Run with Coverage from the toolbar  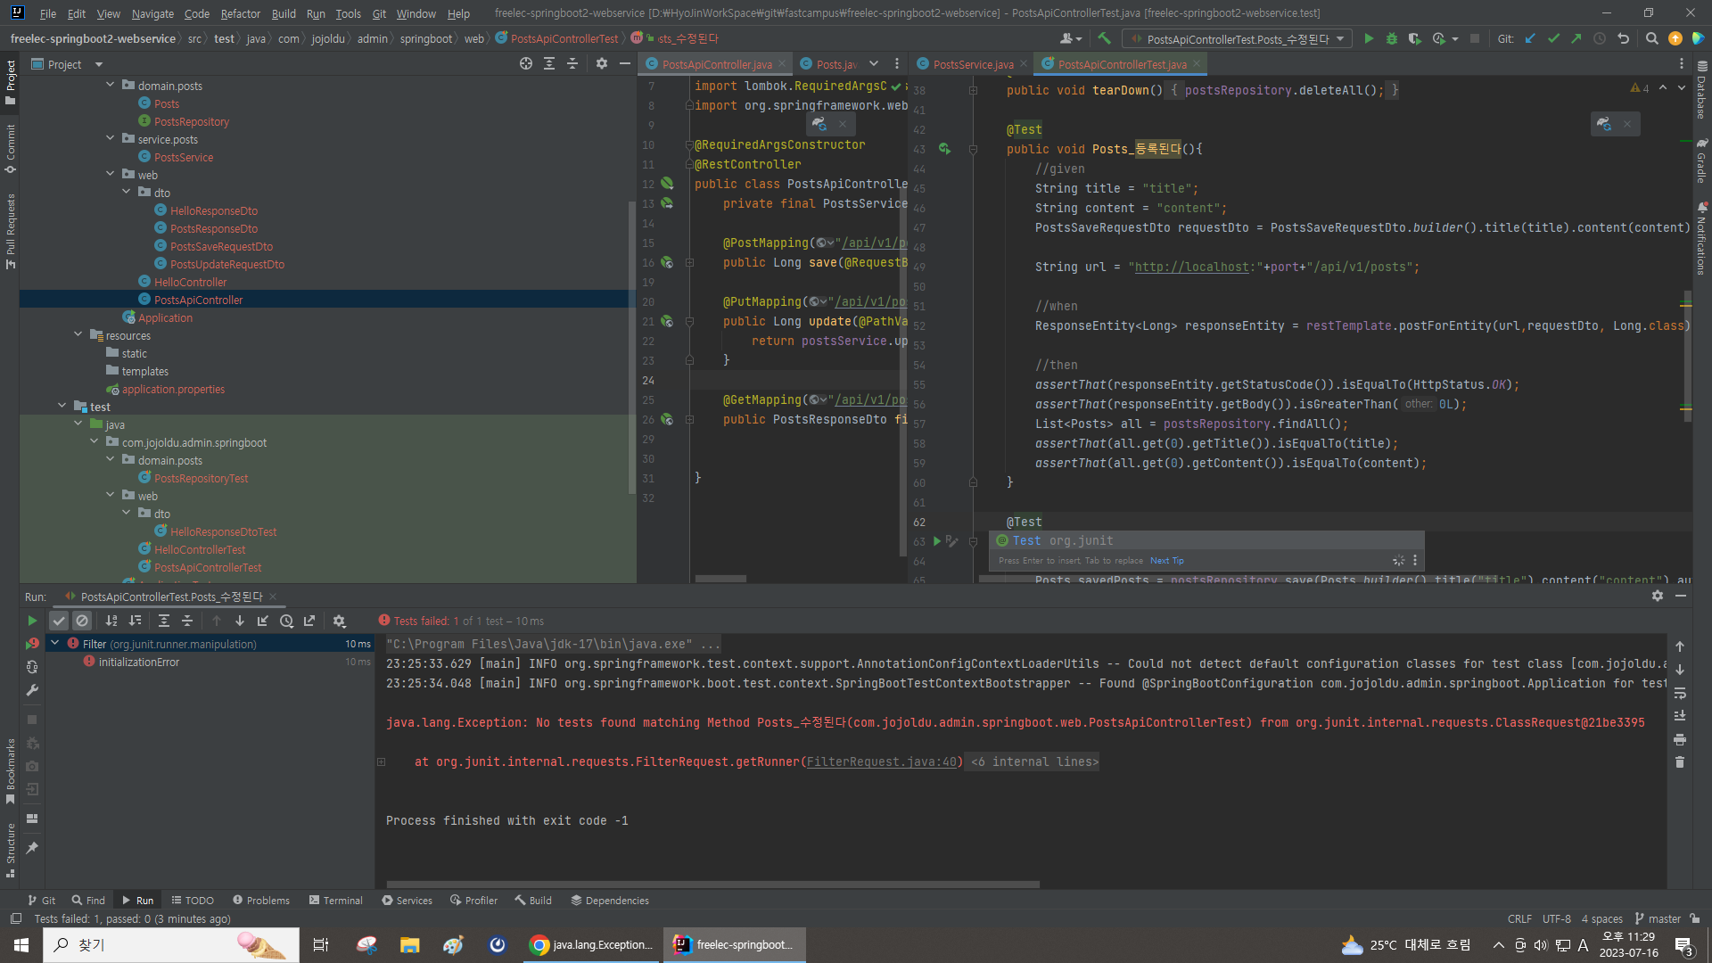1414,38
